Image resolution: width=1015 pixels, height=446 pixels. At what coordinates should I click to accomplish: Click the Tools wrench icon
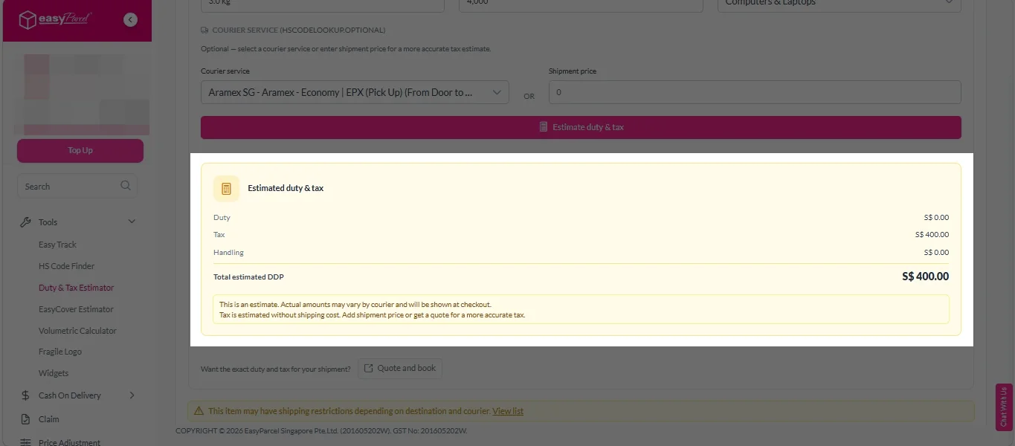(25, 222)
